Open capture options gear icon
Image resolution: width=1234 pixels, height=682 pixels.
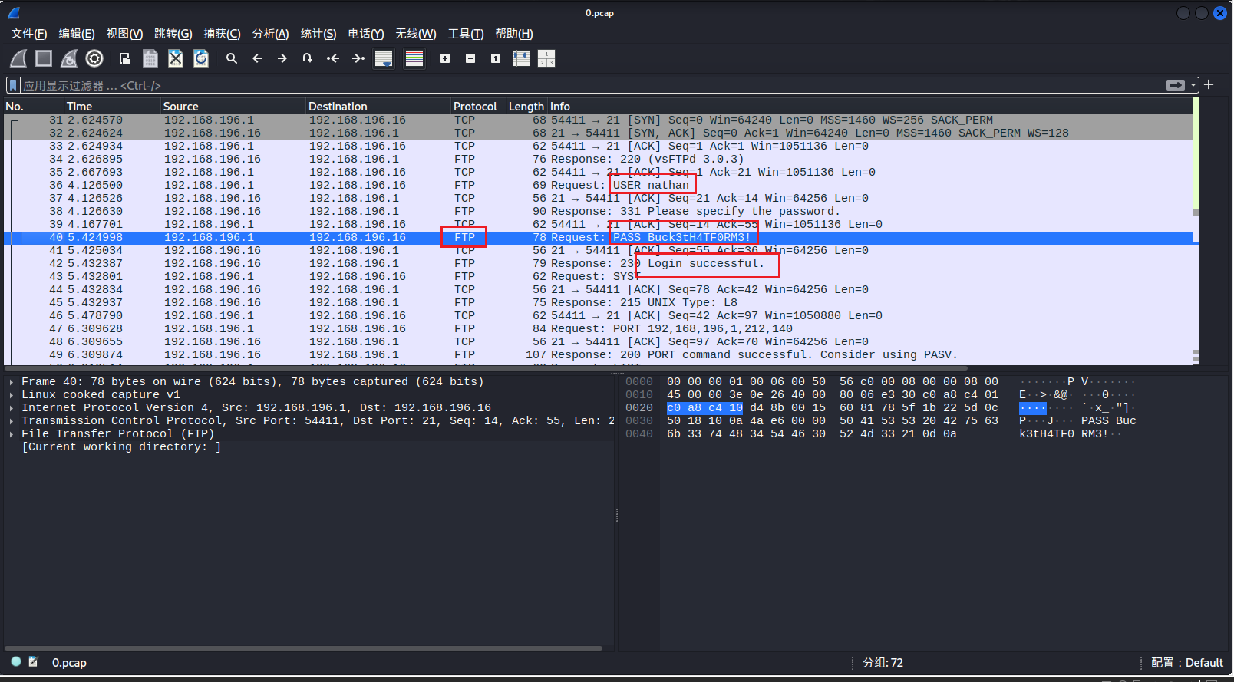94,58
